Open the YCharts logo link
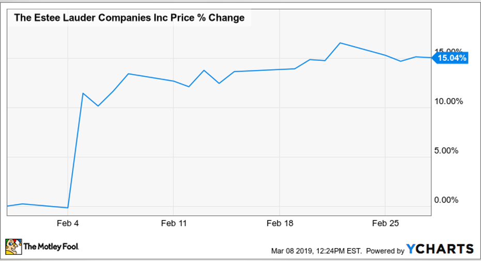Image resolution: width=481 pixels, height=261 pixels. pos(440,249)
